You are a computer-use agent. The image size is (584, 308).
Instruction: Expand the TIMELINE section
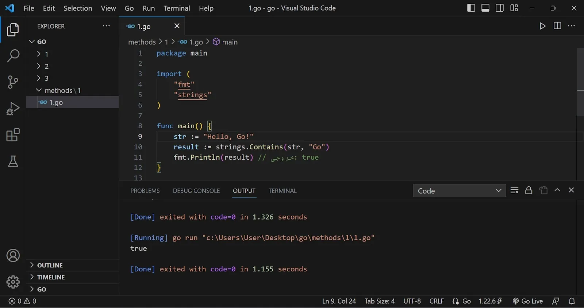[73, 277]
